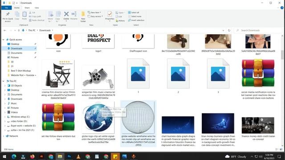Click the Cut command
The width and height of the screenshot is (285, 160).
click(x=32, y=12)
